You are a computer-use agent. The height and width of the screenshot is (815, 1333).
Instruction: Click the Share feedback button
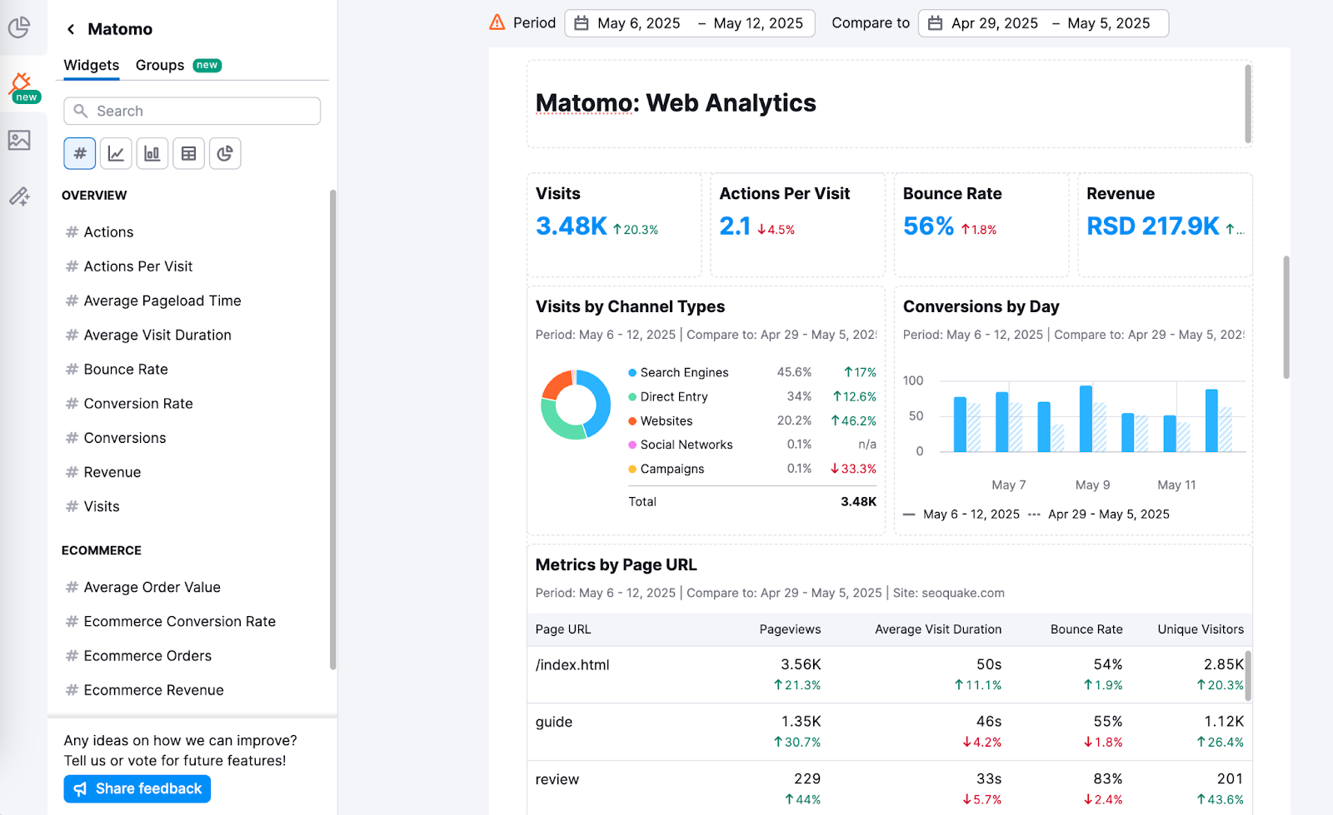[x=137, y=788]
